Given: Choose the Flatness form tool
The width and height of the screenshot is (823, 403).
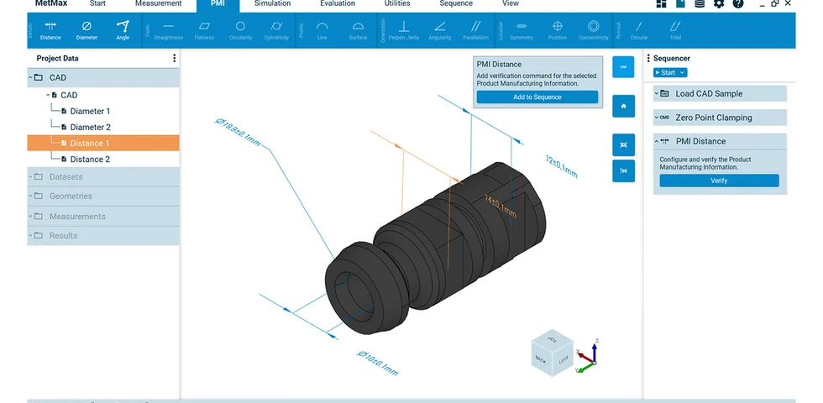Looking at the screenshot, I should click(x=204, y=30).
